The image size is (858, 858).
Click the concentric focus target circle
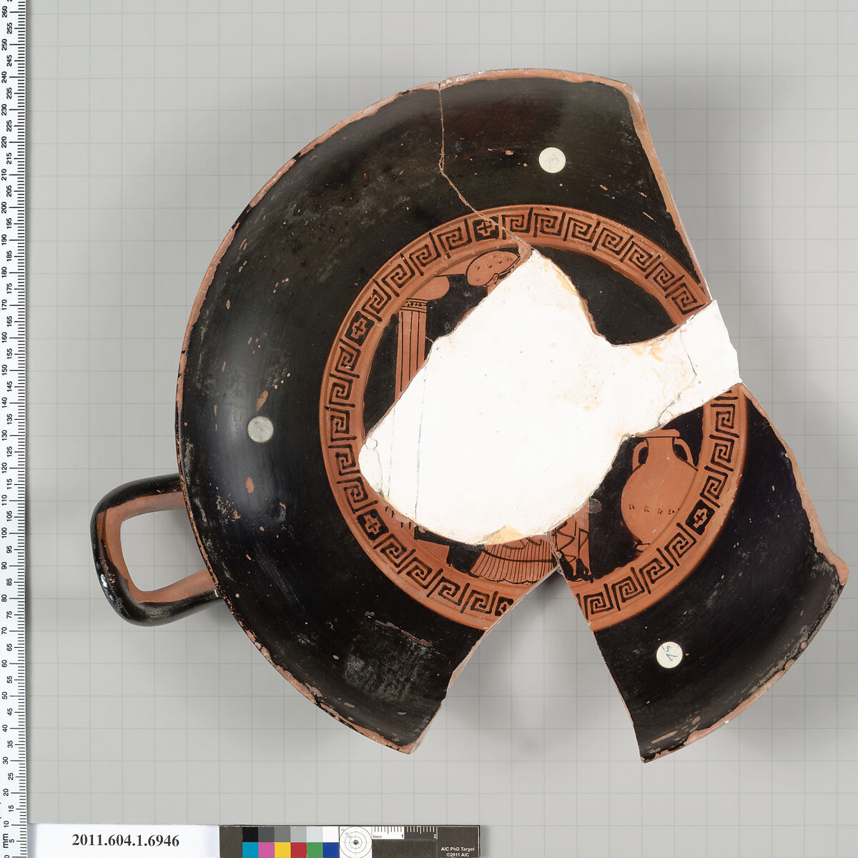pos(355,842)
